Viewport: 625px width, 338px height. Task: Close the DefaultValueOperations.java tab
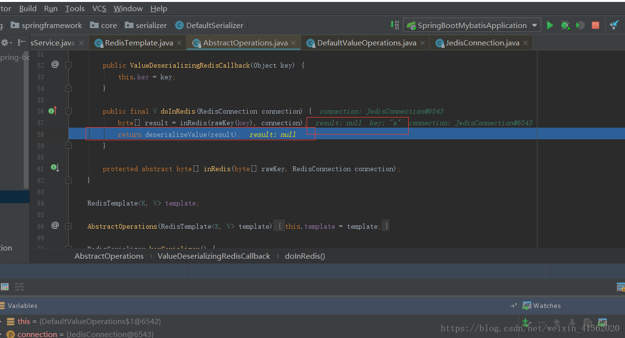click(423, 43)
